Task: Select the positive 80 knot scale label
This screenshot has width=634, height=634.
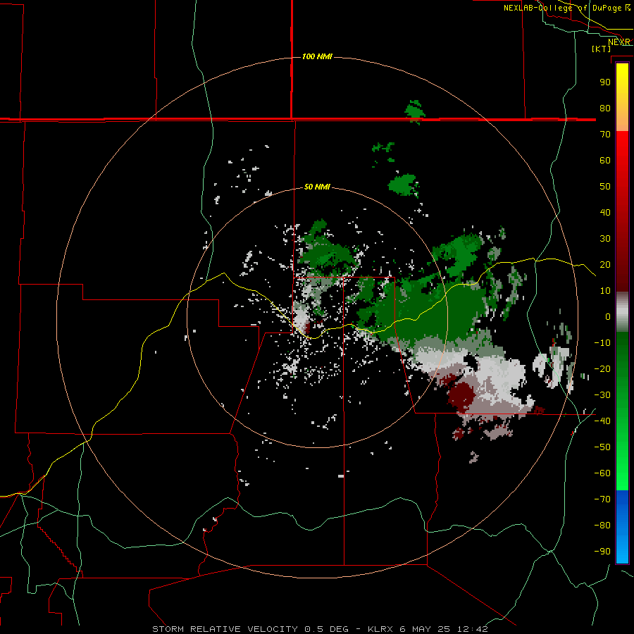Action: (605, 108)
